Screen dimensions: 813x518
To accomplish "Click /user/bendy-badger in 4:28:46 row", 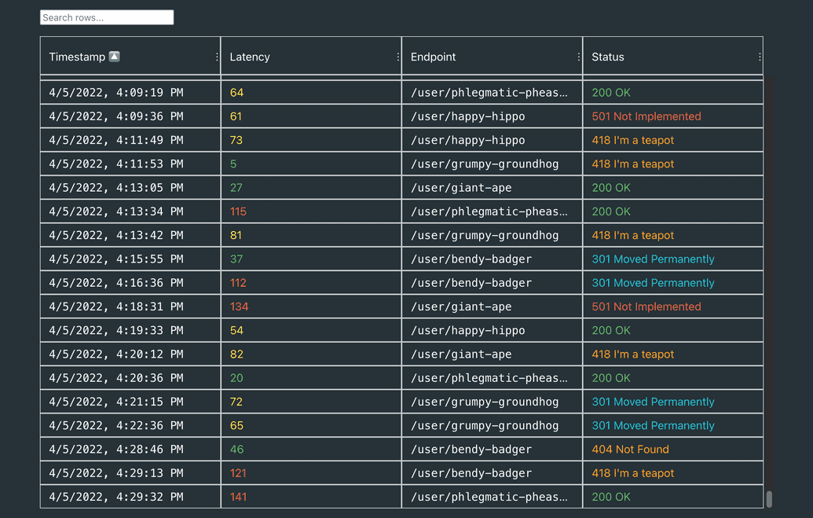I will coord(471,450).
